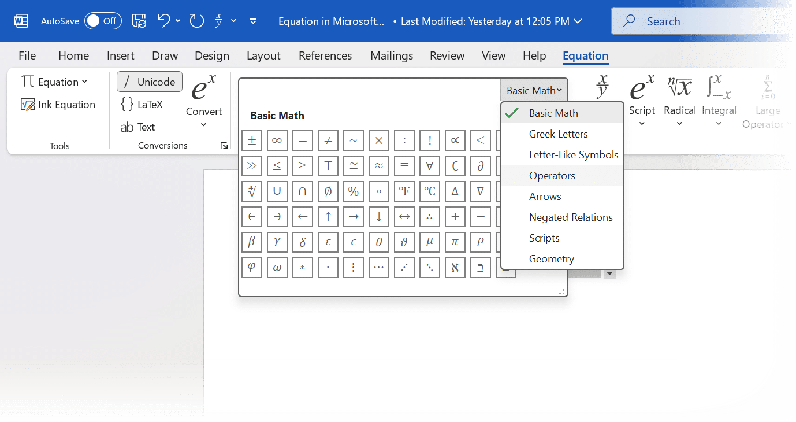Select Greek Letters from symbol list

558,134
